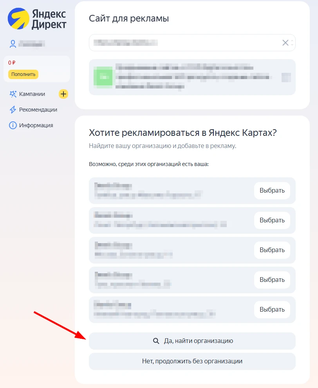Click the Информация info circle icon
Viewport: 318px width, 388px height.
pyautogui.click(x=13, y=125)
